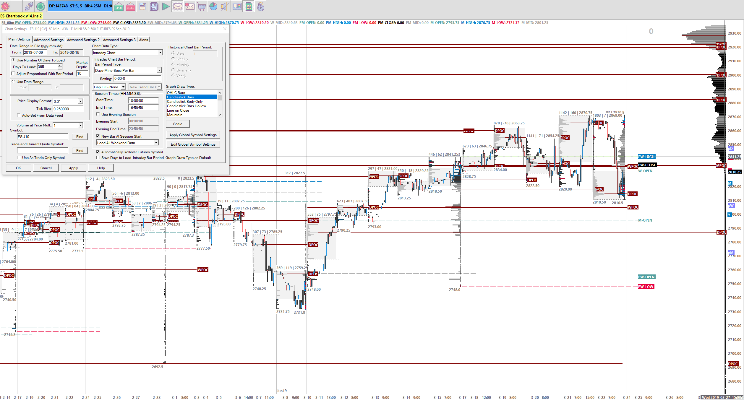Open the Alerts tab
This screenshot has width=744, height=400.
pyautogui.click(x=143, y=40)
